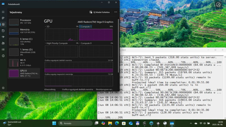Open the App history sidebar icon
Viewport: 226px width, 127px height.
click(x=3, y=31)
